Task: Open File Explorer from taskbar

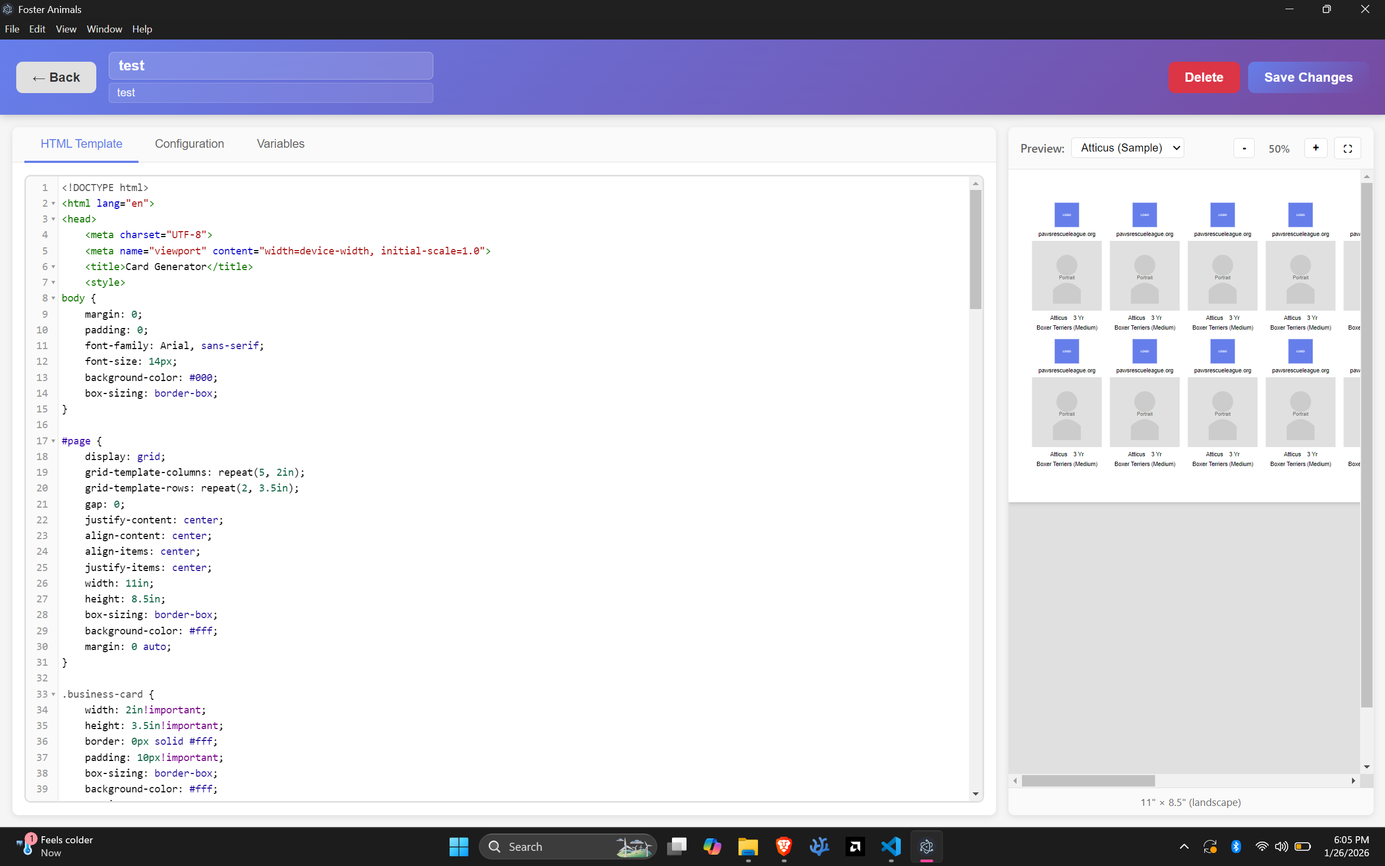Action: [748, 846]
